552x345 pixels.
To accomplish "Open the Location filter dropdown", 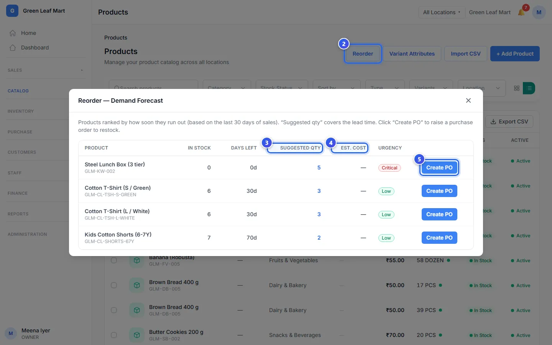I will pos(481,88).
